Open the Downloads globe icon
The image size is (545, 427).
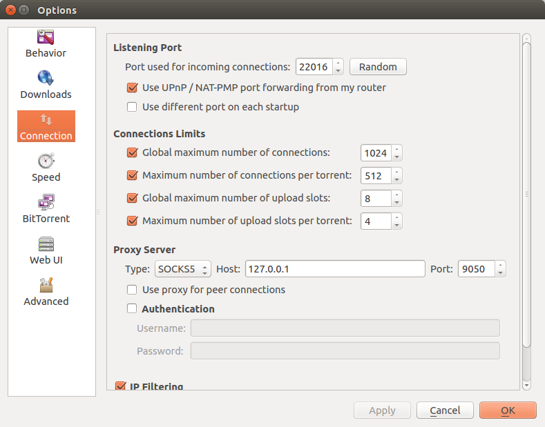tap(46, 78)
